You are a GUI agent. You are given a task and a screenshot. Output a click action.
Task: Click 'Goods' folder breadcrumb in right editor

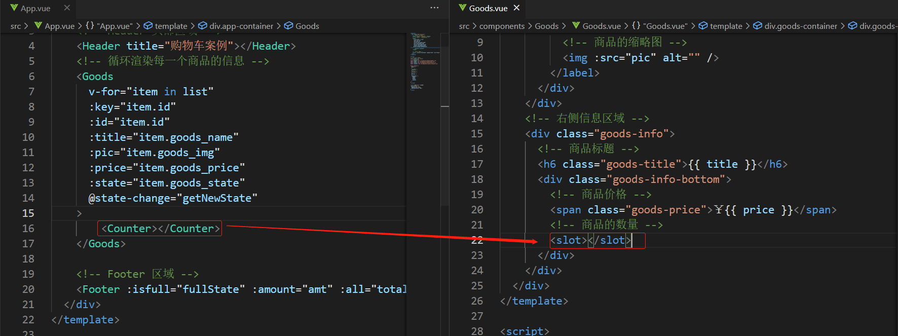pyautogui.click(x=547, y=26)
